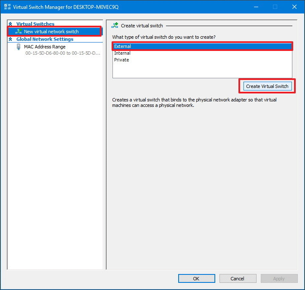
Task: Click the Create virtual switch header icon
Action: pyautogui.click(x=115, y=25)
